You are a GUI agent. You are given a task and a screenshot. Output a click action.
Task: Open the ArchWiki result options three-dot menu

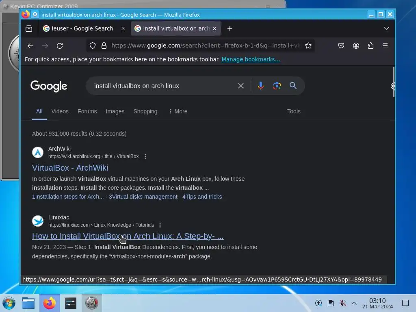coord(145,156)
